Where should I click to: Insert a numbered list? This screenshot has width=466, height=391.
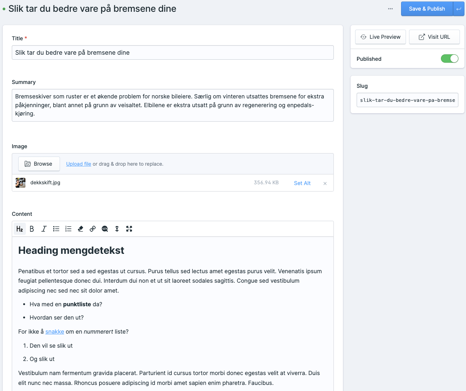tap(68, 229)
